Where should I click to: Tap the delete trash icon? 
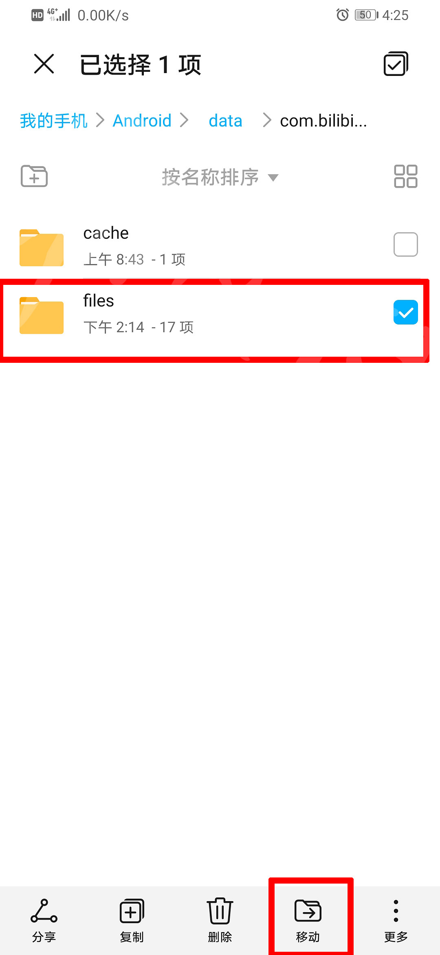pos(220,911)
